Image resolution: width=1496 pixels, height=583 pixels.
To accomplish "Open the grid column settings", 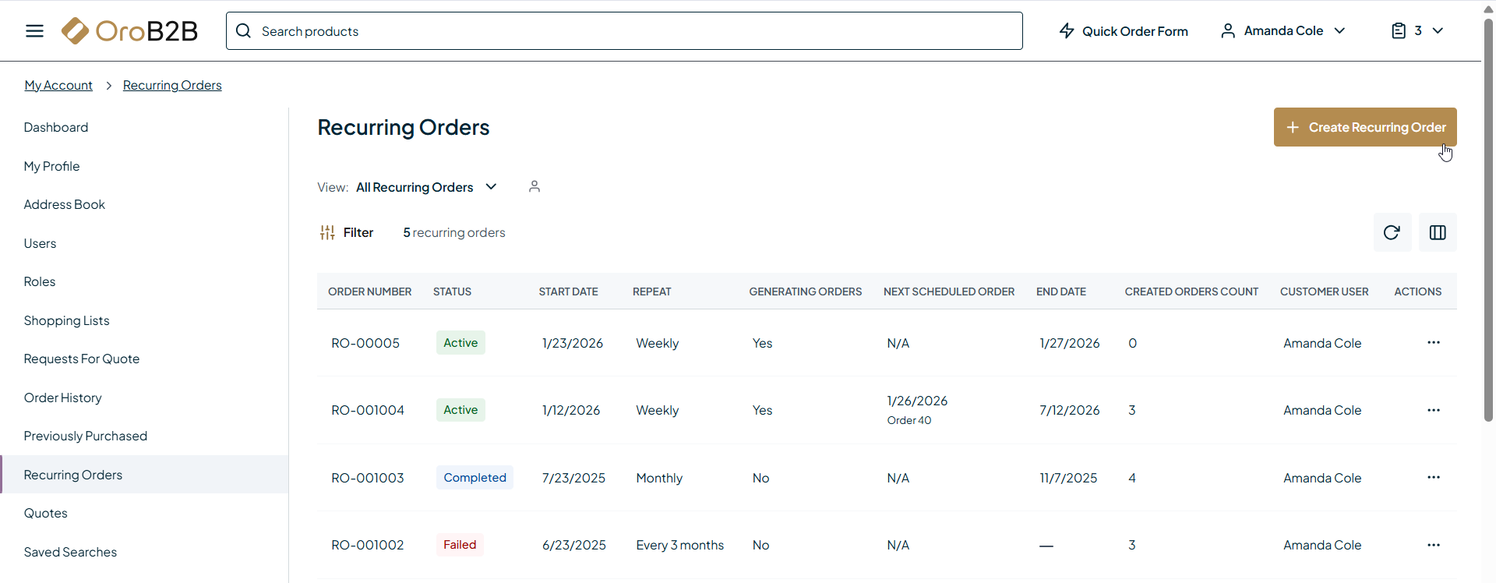I will click(1438, 232).
